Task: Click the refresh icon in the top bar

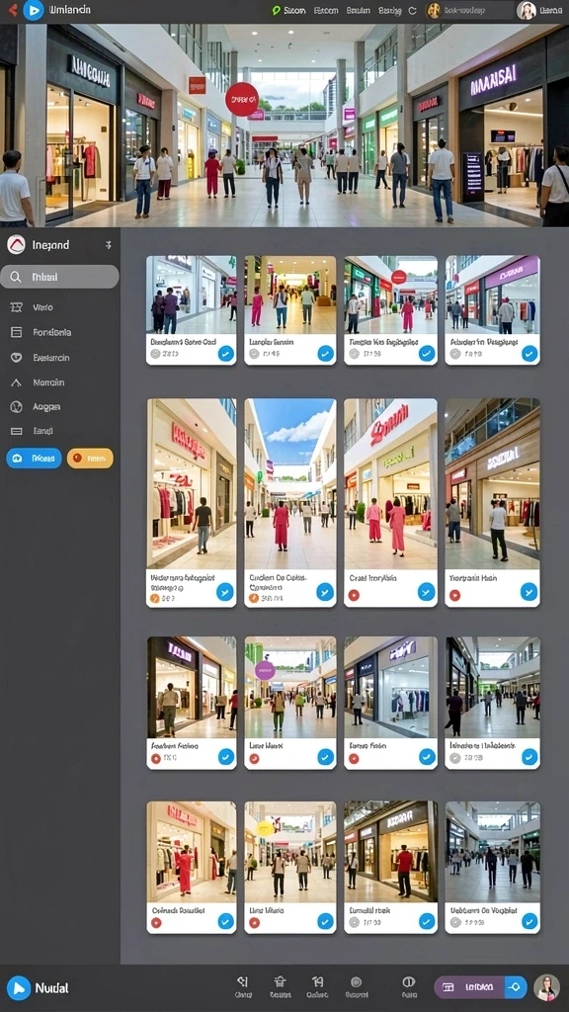Action: 412,10
